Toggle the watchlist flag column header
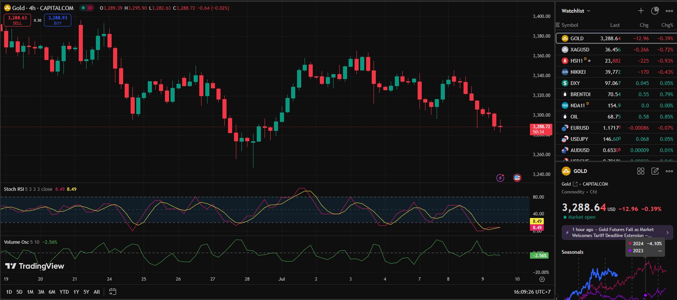The image size is (677, 300). 558,25
